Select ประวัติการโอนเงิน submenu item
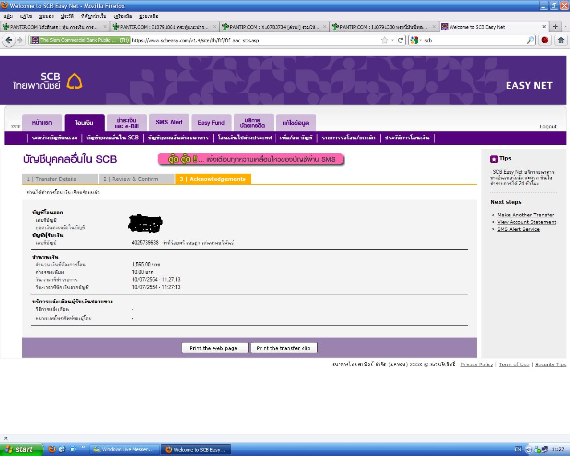The width and height of the screenshot is (570, 456). [407, 138]
